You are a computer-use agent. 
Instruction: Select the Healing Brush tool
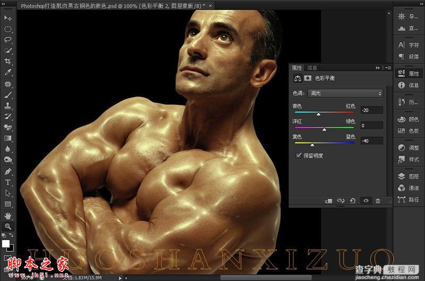click(7, 84)
